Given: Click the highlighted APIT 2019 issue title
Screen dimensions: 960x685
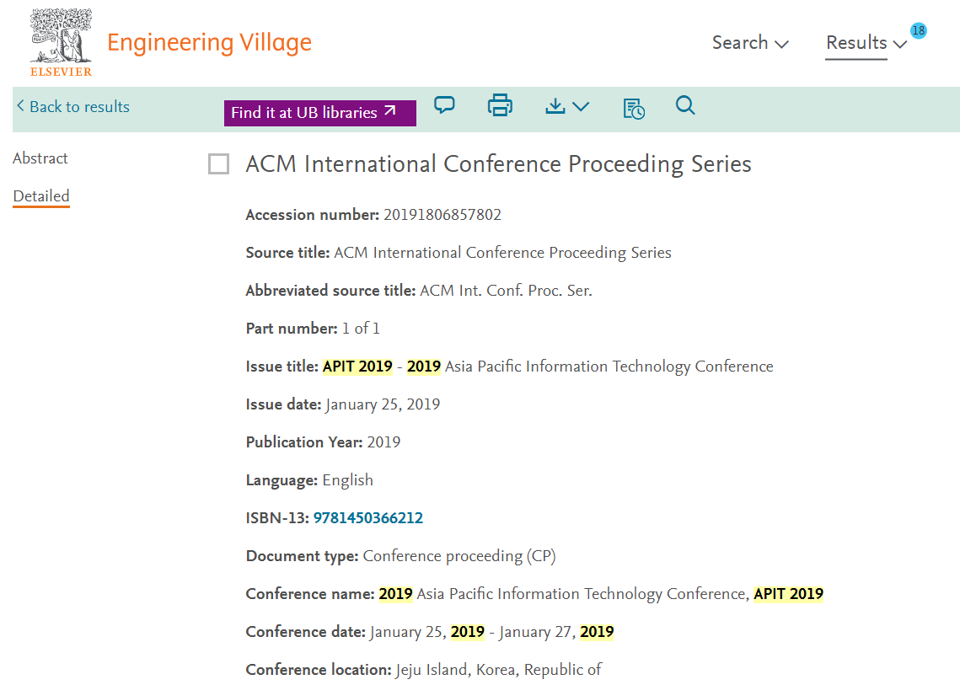Looking at the screenshot, I should tap(357, 367).
